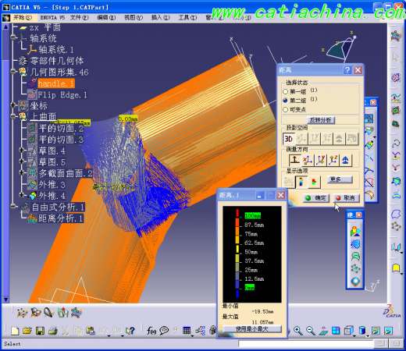
Task: Click the 反转分析 button
Action: [320, 120]
